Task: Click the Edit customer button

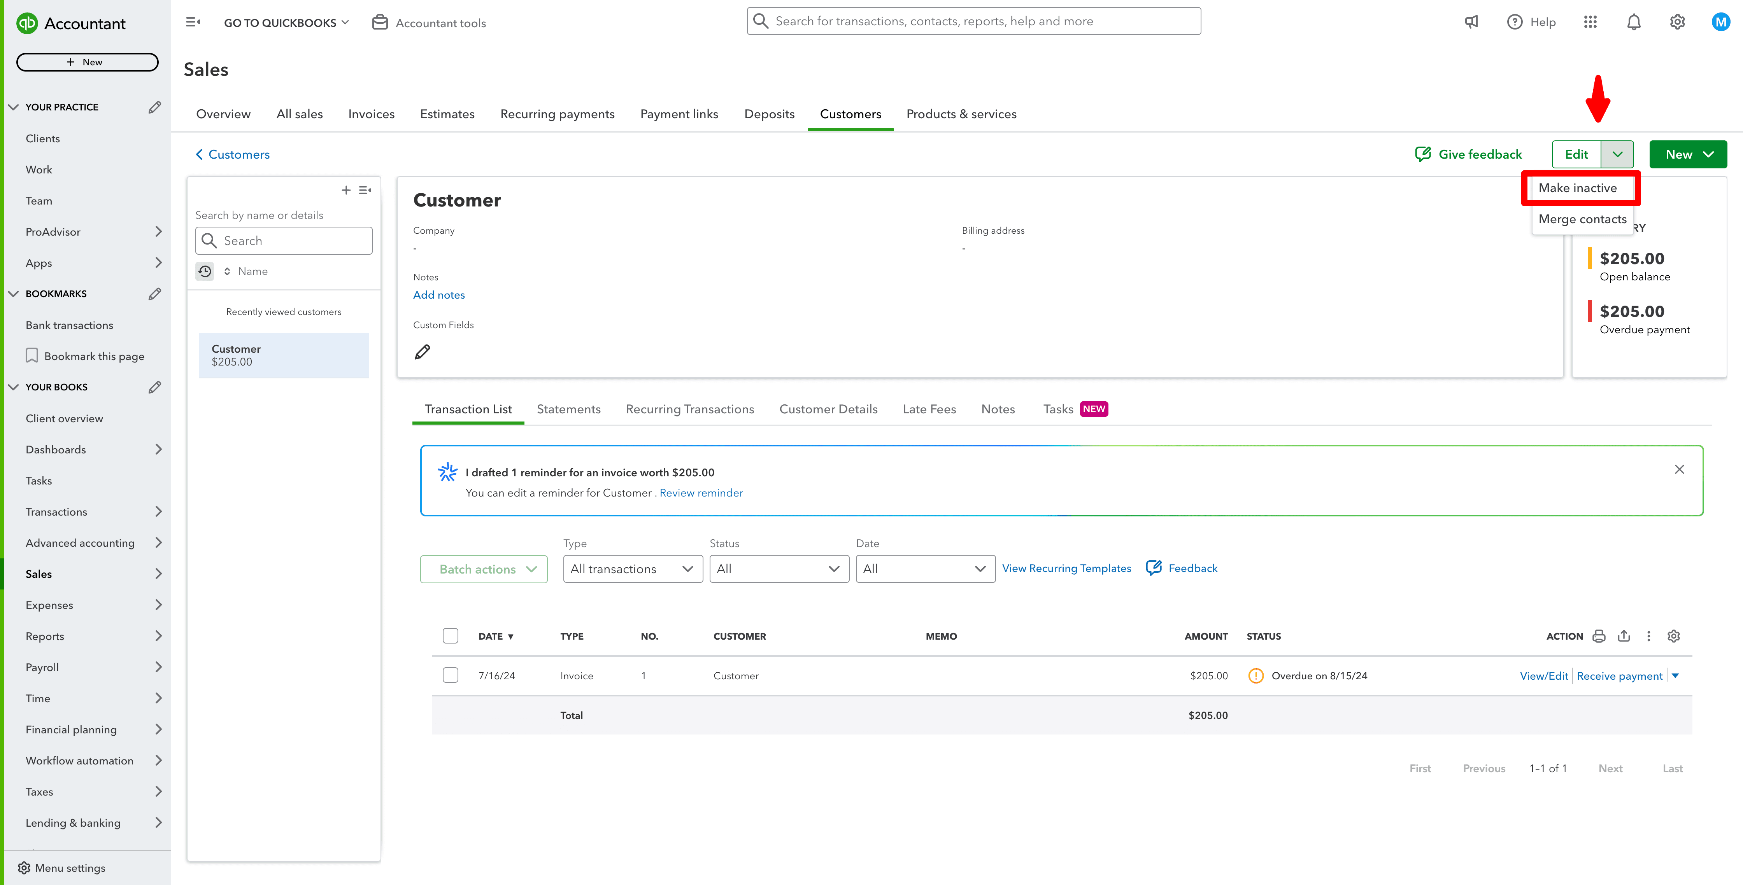Action: pyautogui.click(x=1576, y=154)
